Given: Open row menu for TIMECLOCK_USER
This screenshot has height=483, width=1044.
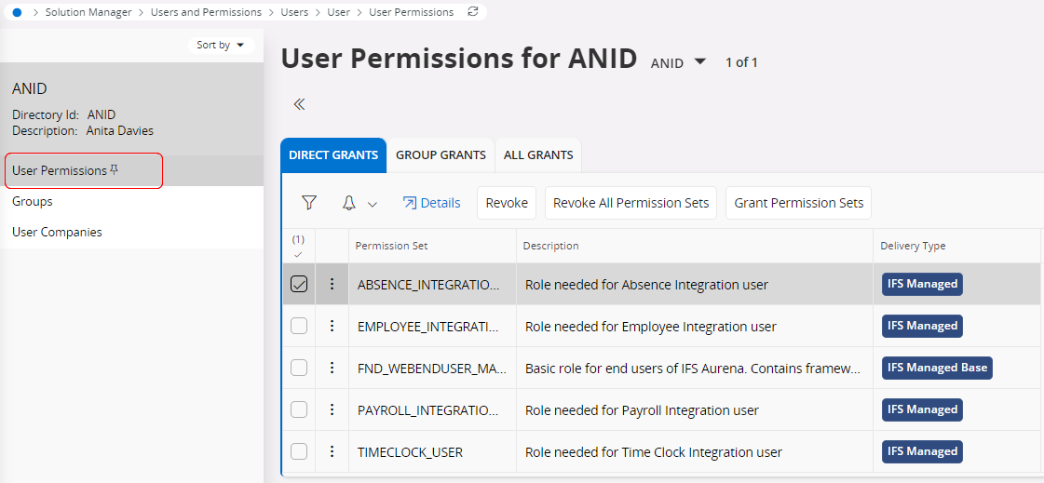Looking at the screenshot, I should tap(332, 452).
